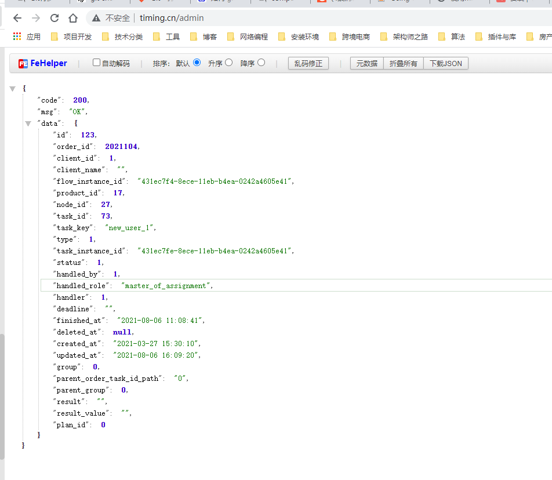The width and height of the screenshot is (552, 480).
Task: Click the node_id value 27
Action: click(x=106, y=205)
